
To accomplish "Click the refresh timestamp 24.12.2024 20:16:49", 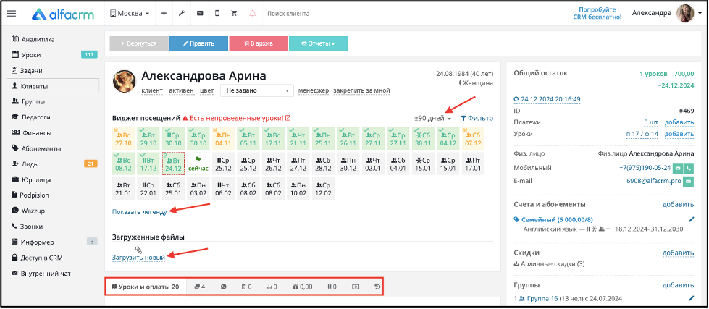I will (x=548, y=99).
